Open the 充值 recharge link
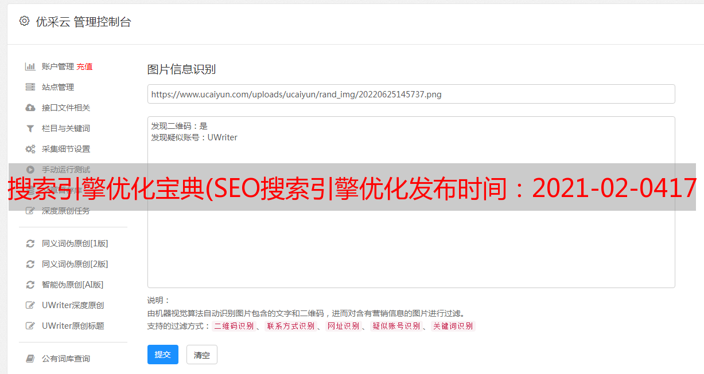 84,66
